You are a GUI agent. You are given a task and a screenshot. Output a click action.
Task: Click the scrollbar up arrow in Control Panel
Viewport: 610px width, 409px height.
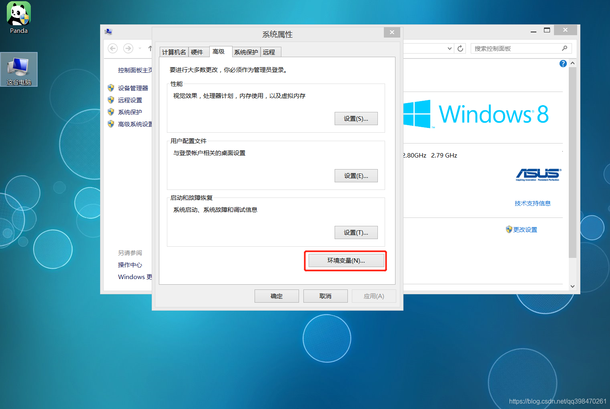[x=572, y=63]
